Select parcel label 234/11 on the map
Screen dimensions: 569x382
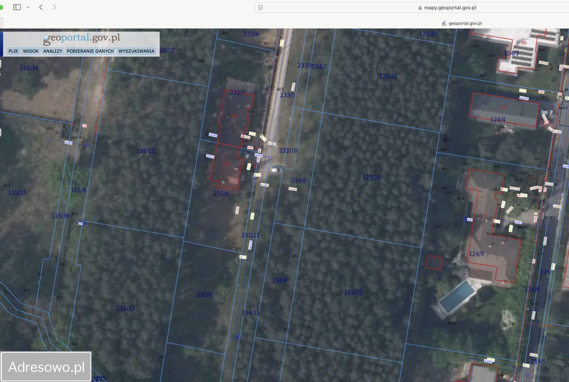click(251, 313)
